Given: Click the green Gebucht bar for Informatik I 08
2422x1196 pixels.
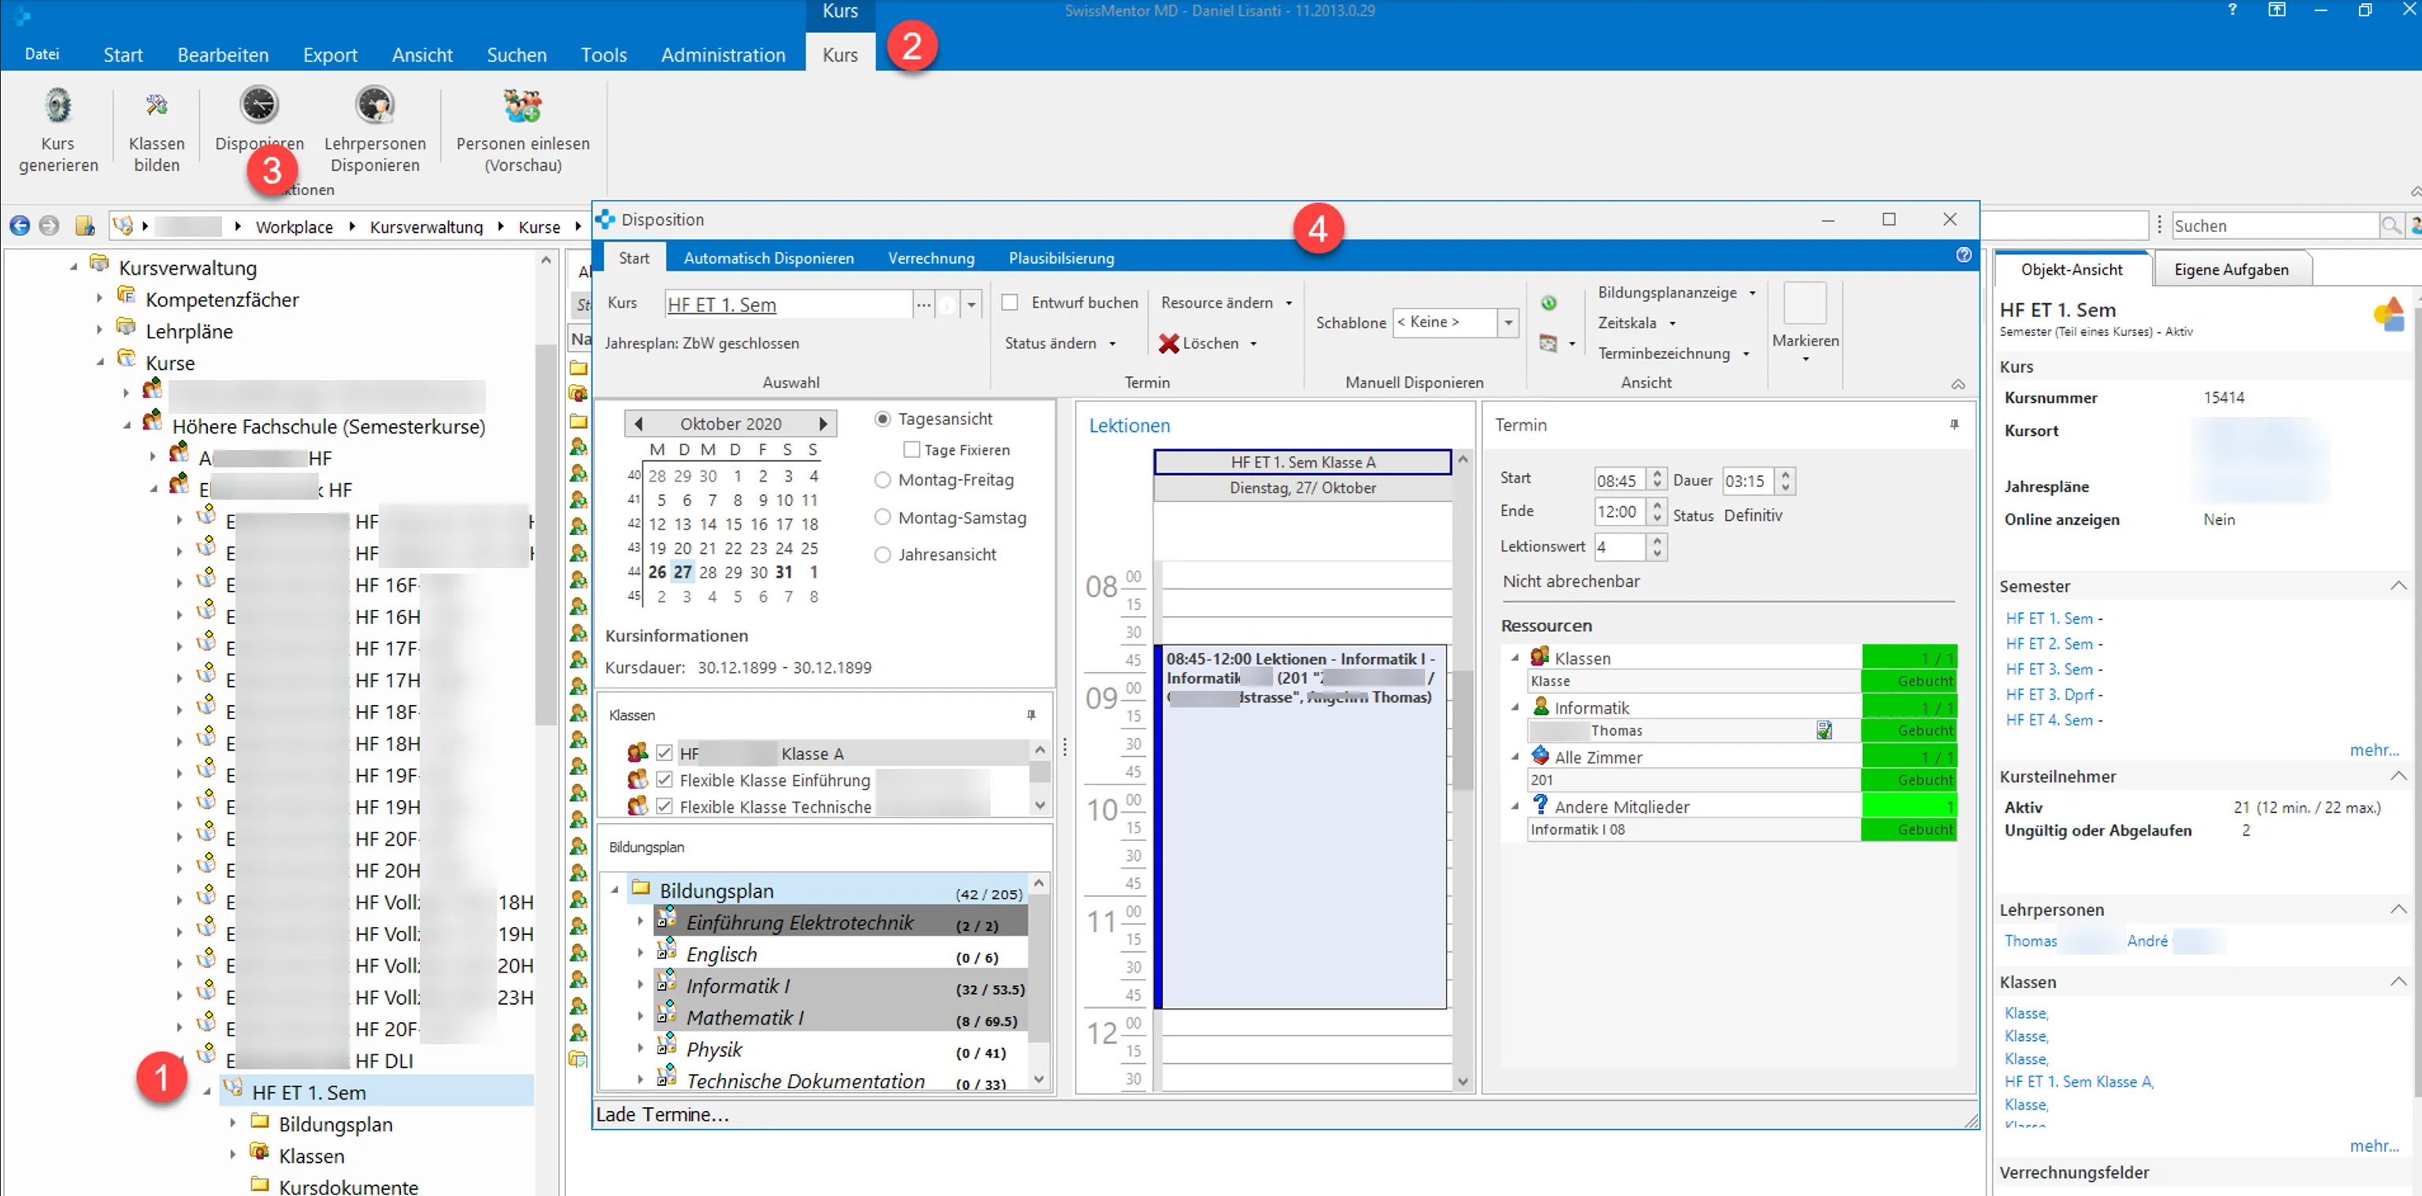Looking at the screenshot, I should click(x=1909, y=829).
